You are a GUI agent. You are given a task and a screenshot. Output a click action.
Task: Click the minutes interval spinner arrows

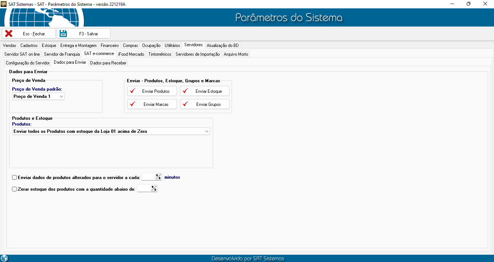tap(158, 177)
